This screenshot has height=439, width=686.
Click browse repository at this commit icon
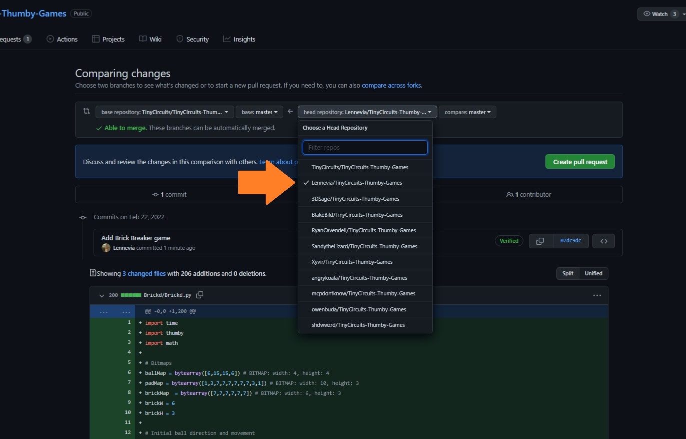(x=603, y=241)
